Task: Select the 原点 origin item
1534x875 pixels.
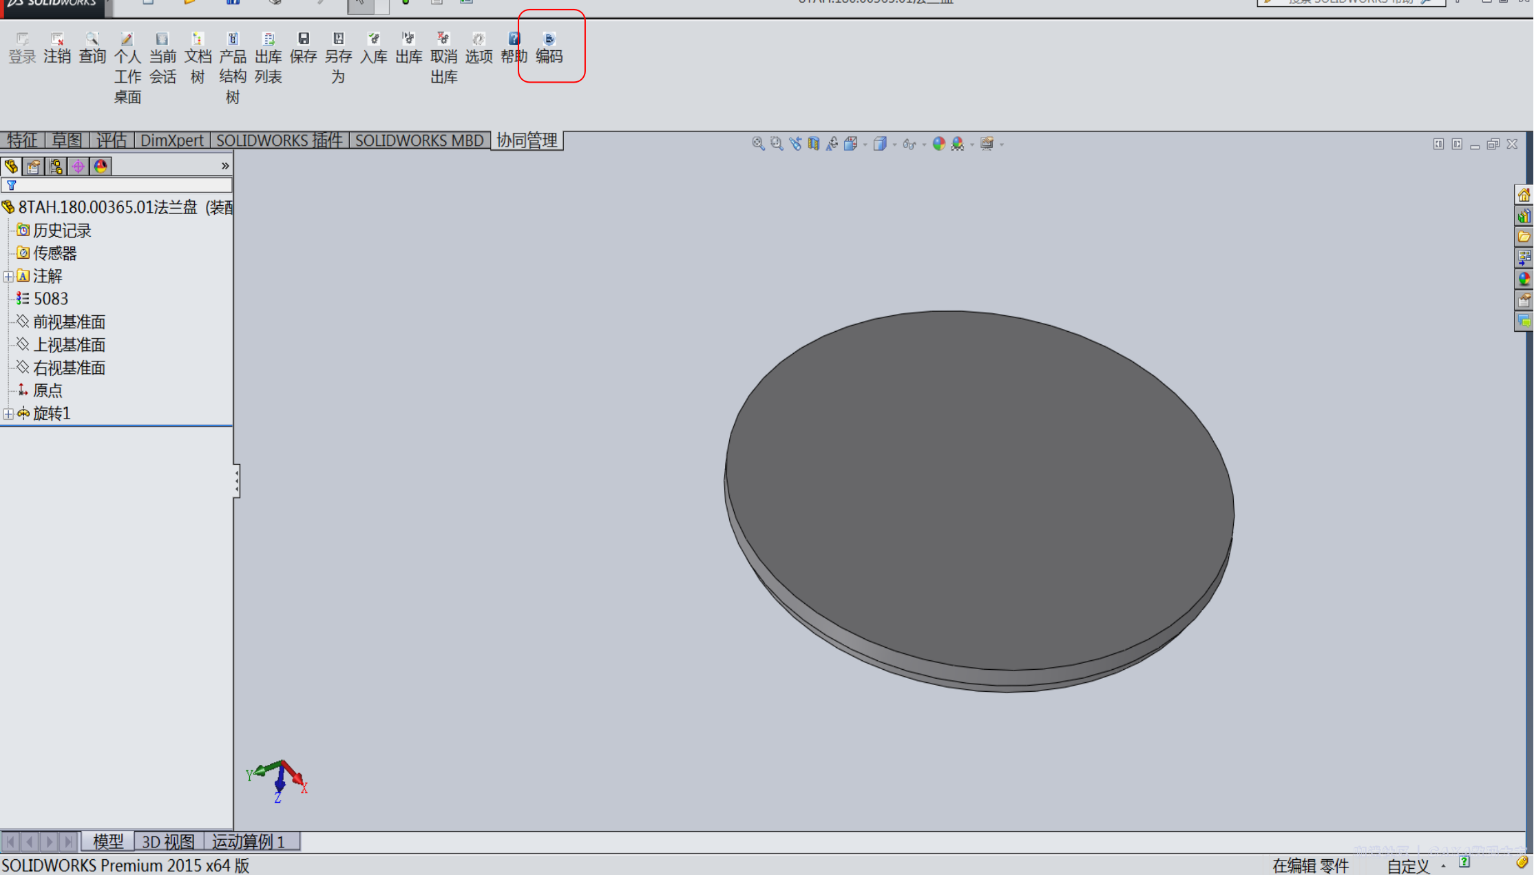Action: coord(40,390)
